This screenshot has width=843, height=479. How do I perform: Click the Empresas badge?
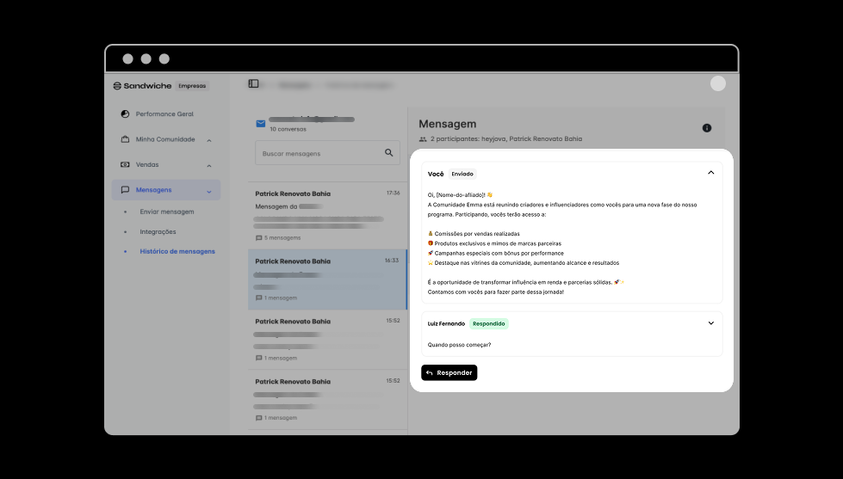tap(192, 86)
